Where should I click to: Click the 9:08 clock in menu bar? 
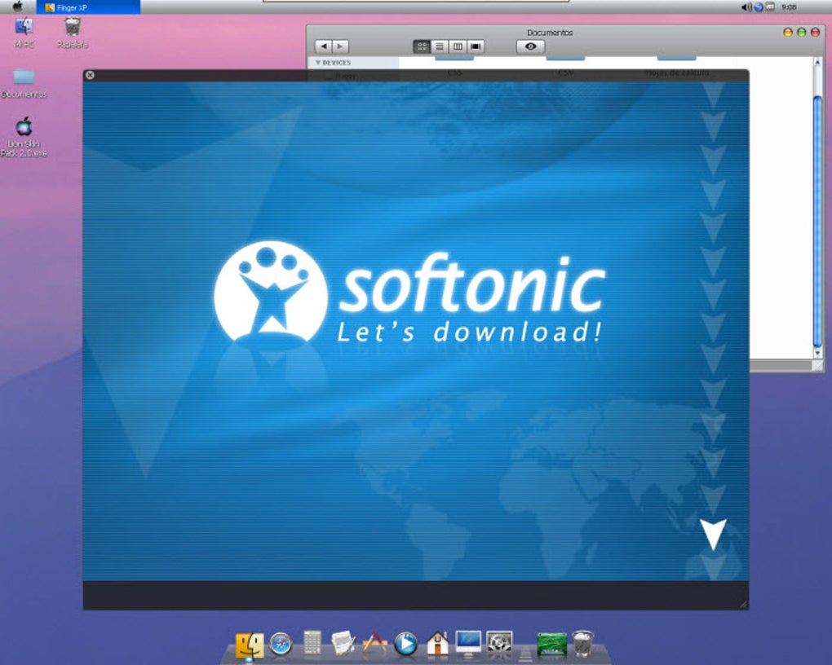point(789,7)
